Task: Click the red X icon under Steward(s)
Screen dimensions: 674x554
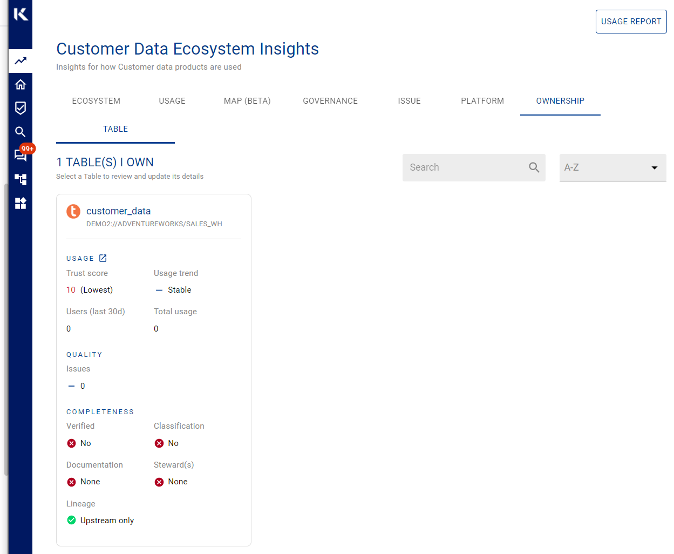Action: pos(159,482)
